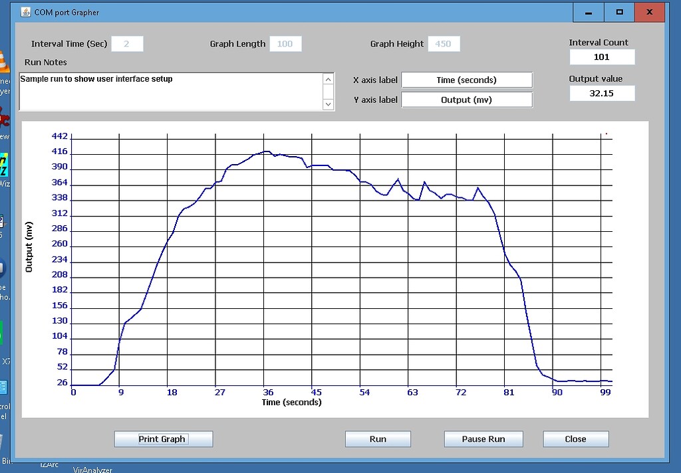
Task: Select Print Graph to print the chart
Action: pyautogui.click(x=162, y=438)
